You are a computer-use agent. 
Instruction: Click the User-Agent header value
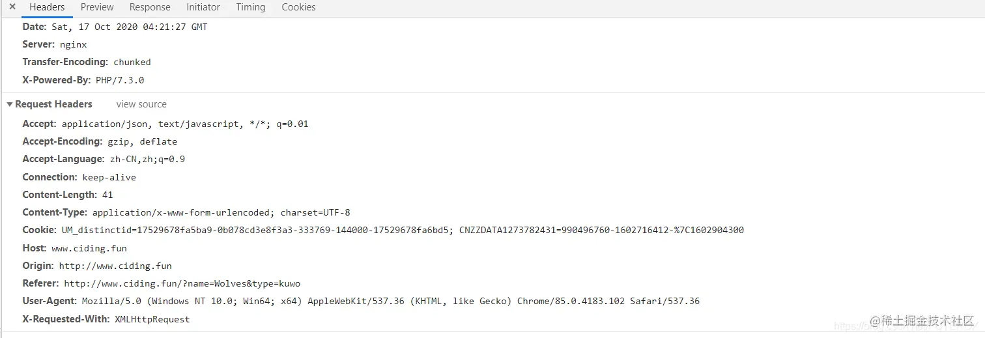click(x=391, y=302)
